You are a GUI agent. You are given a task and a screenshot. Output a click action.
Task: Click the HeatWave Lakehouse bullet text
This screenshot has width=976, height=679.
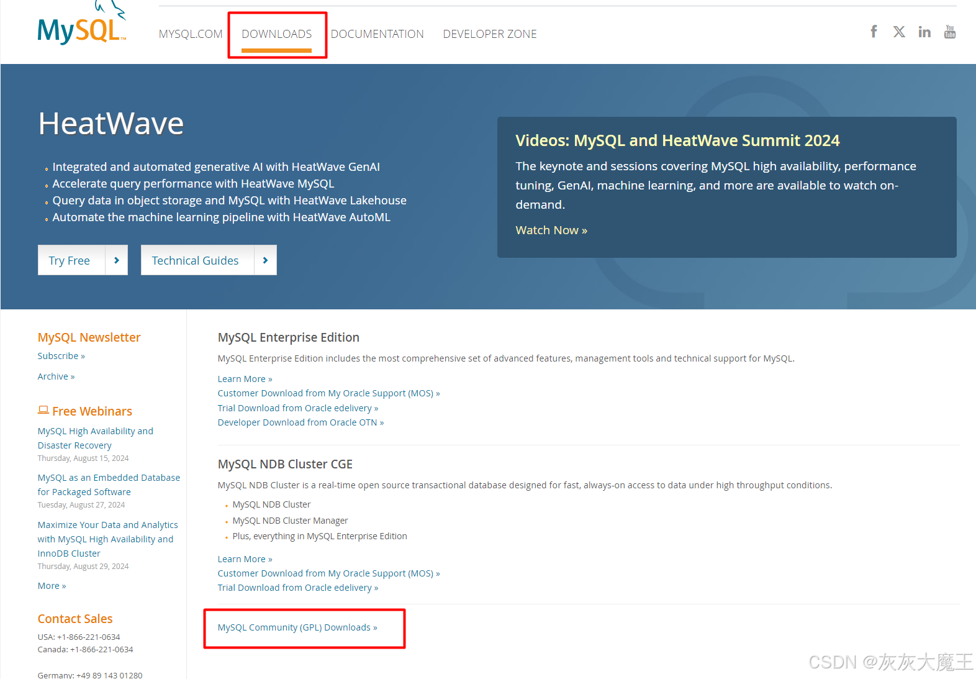point(230,200)
